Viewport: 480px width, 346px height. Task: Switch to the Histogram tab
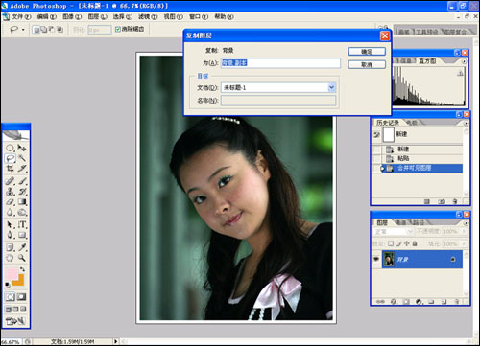click(427, 60)
